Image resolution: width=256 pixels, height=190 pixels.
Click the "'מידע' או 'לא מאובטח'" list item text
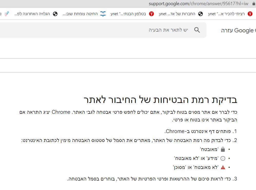pos(196,158)
